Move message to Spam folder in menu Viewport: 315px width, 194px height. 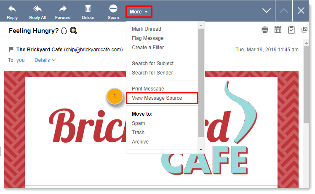pos(138,123)
